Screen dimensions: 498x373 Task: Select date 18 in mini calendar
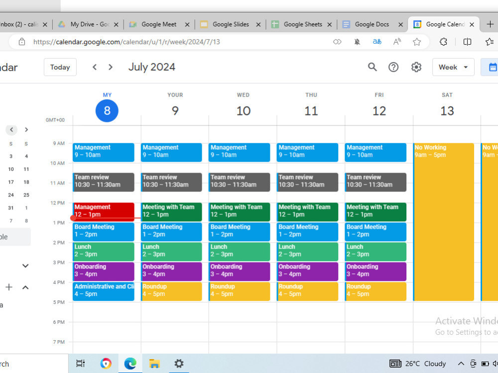pos(26,182)
